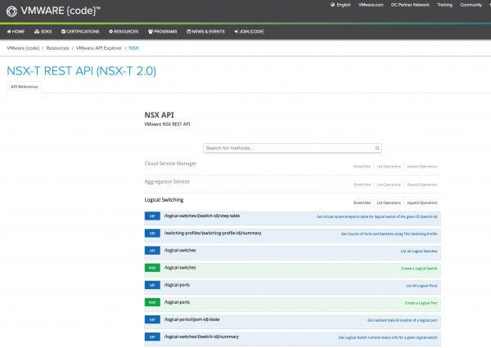
Task: Open the NEWS & EVENTS menu
Action: 205,32
